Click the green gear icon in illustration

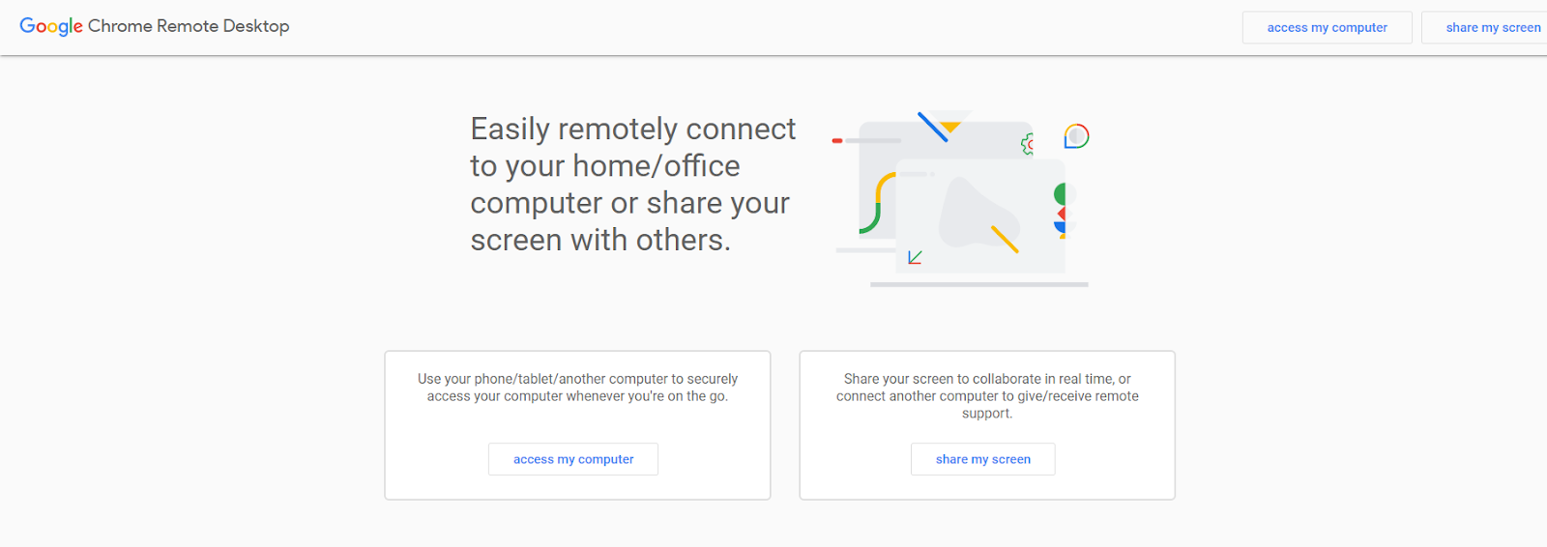(1028, 145)
